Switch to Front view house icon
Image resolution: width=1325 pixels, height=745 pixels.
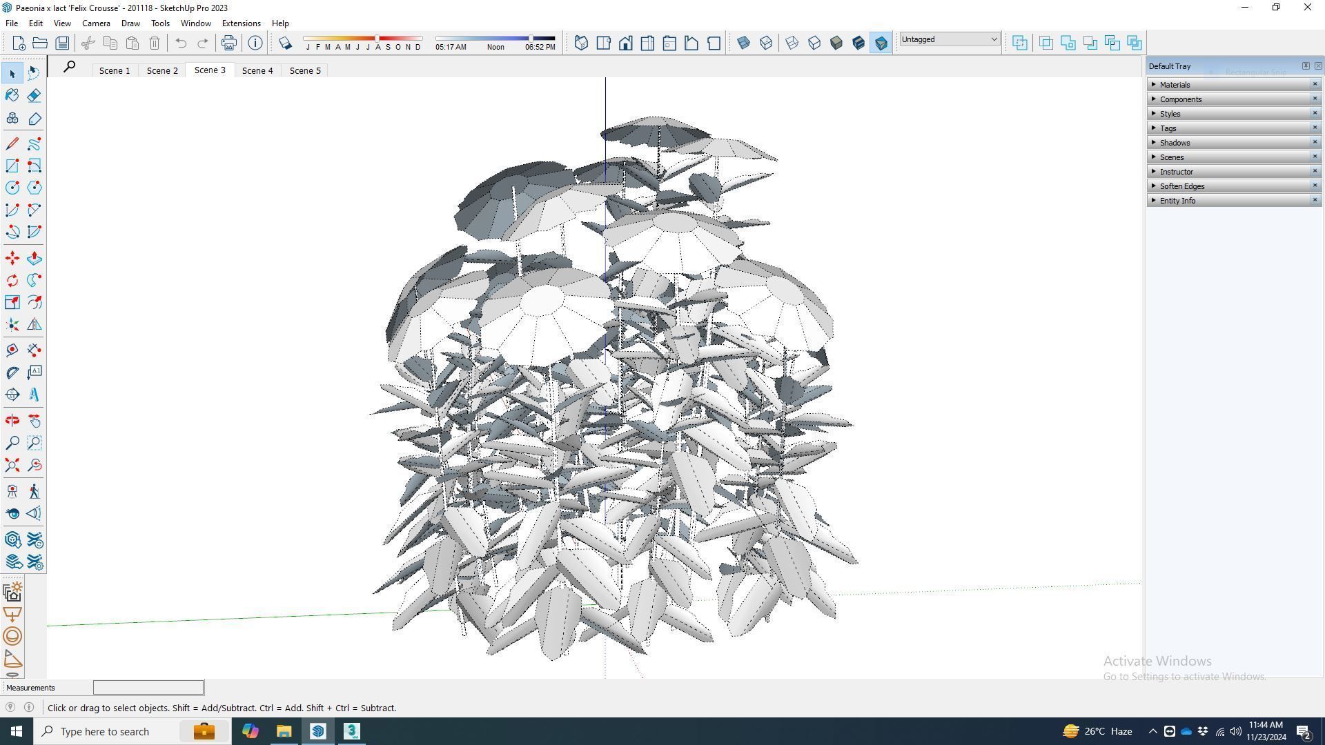(x=625, y=43)
